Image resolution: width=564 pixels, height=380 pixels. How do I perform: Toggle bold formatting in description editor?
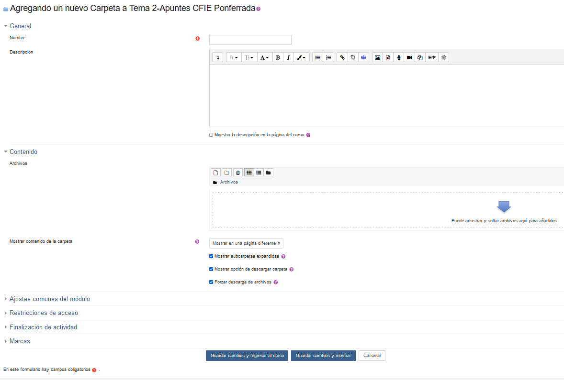pyautogui.click(x=278, y=57)
